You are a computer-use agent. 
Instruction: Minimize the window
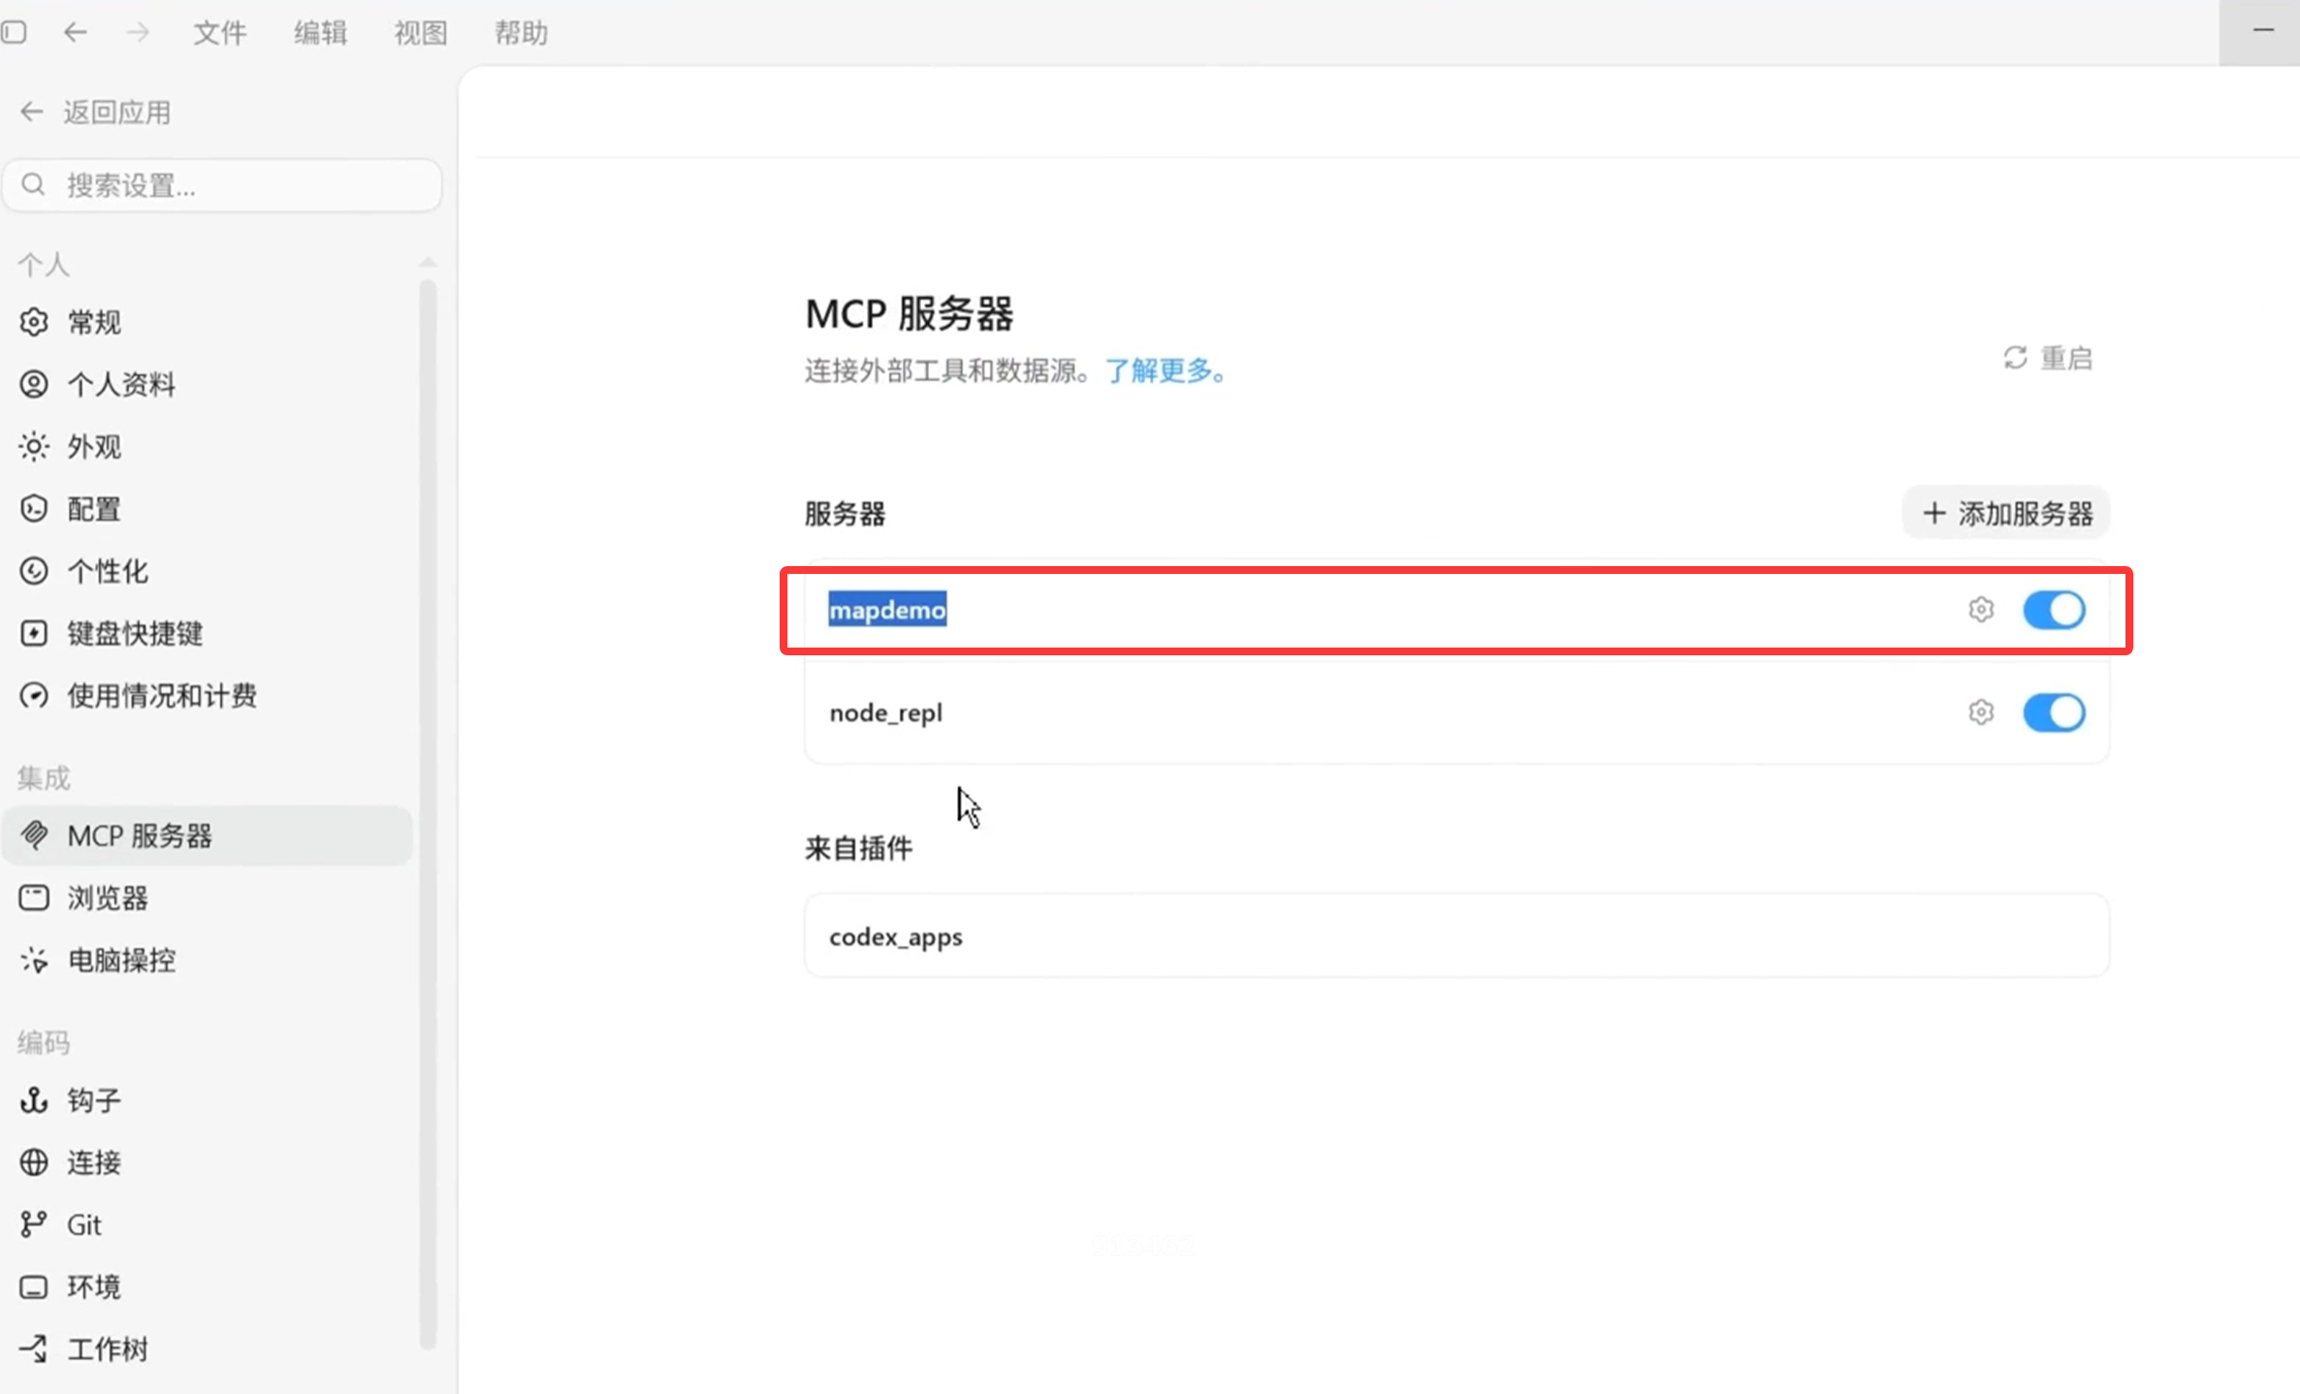coord(2262,31)
